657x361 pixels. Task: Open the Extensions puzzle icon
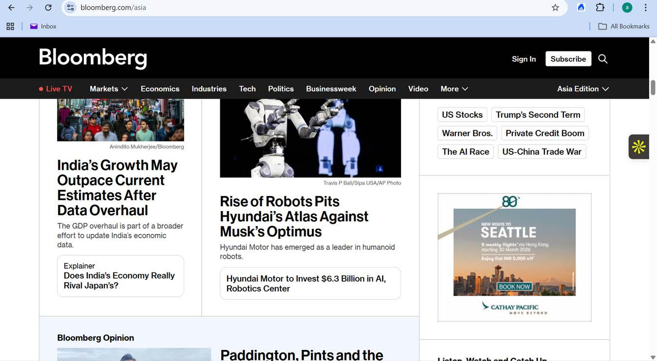pos(600,7)
